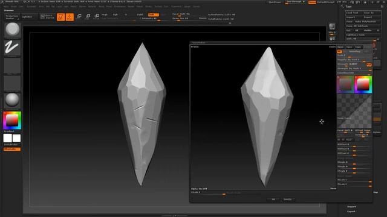Click Import in the Tool panel top

354,17
